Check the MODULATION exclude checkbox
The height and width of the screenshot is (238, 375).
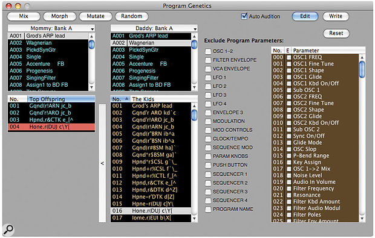208,121
